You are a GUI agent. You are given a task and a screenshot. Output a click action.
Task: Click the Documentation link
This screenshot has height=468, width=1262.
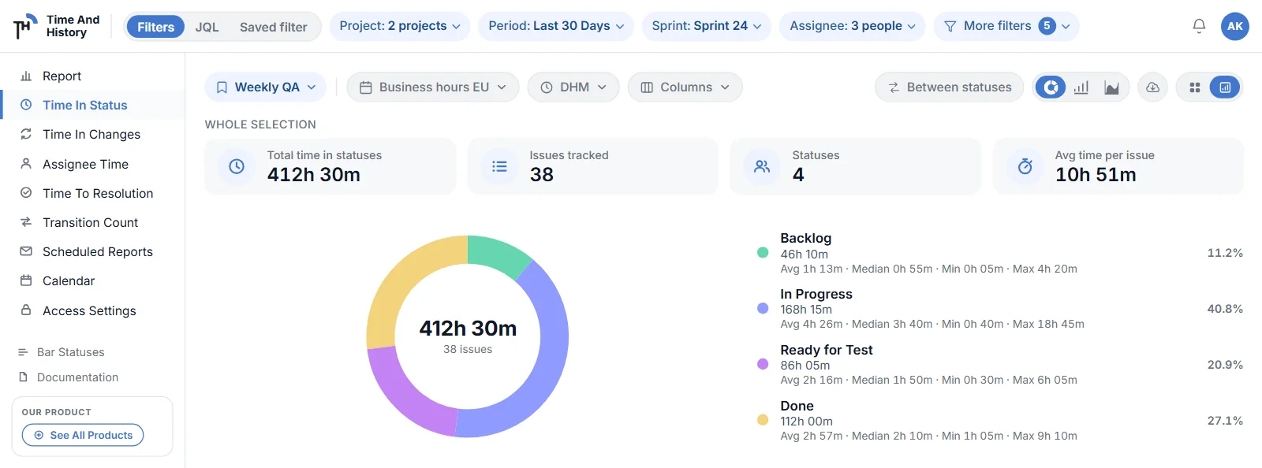(x=69, y=377)
